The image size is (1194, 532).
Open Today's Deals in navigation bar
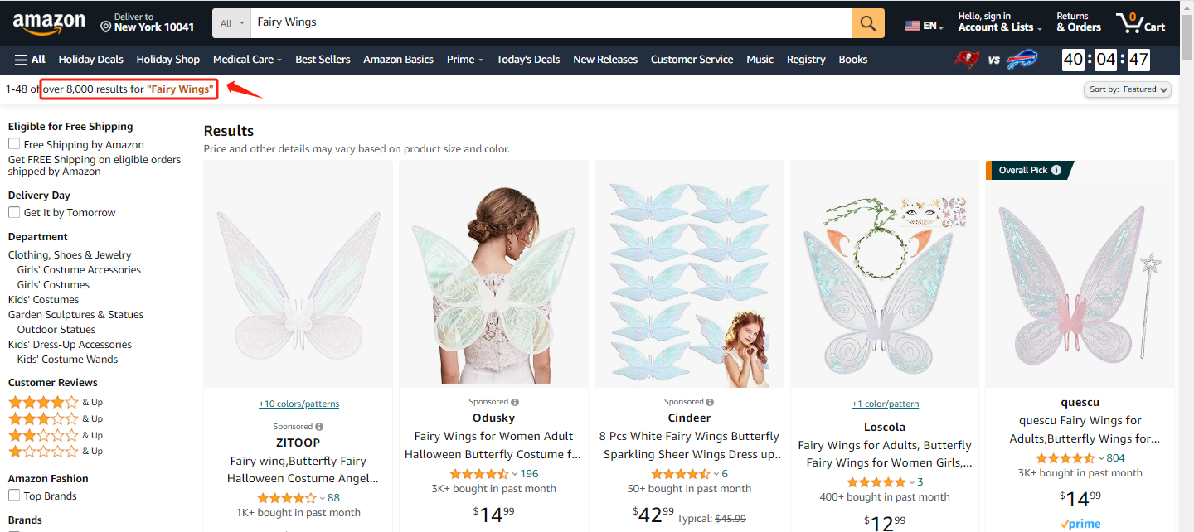(527, 60)
